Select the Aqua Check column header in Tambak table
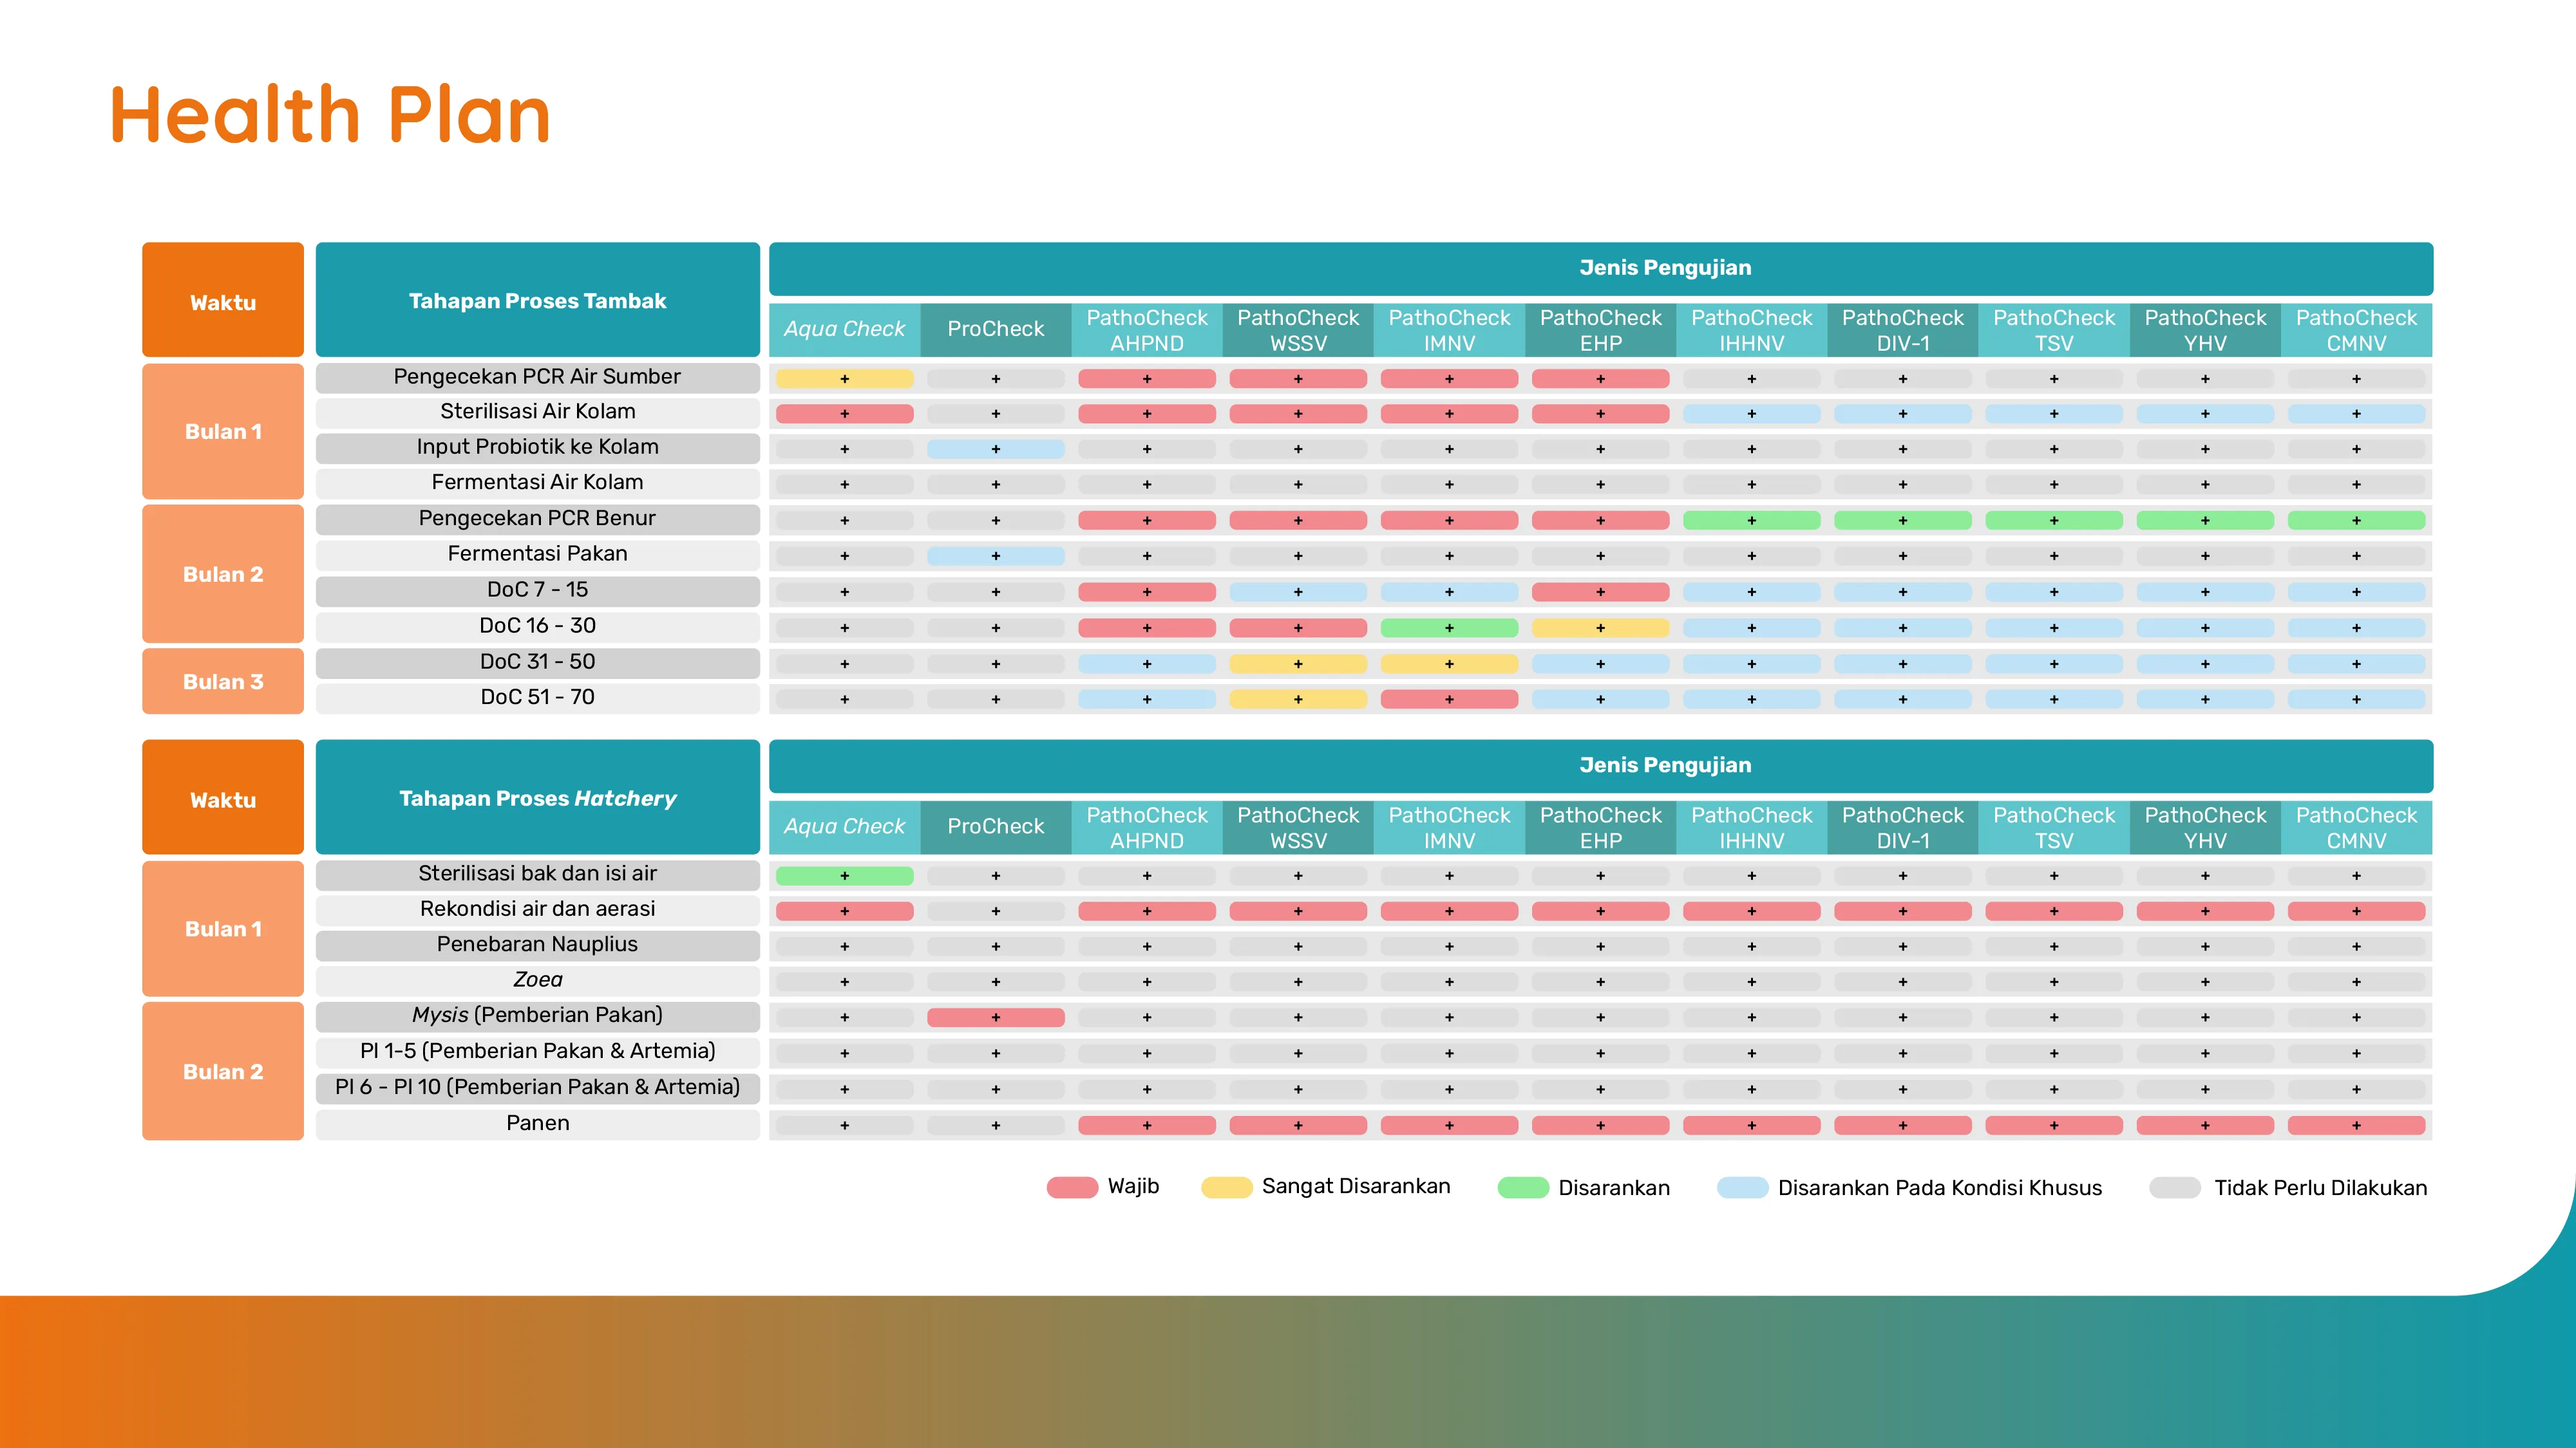2576x1448 pixels. tap(844, 329)
